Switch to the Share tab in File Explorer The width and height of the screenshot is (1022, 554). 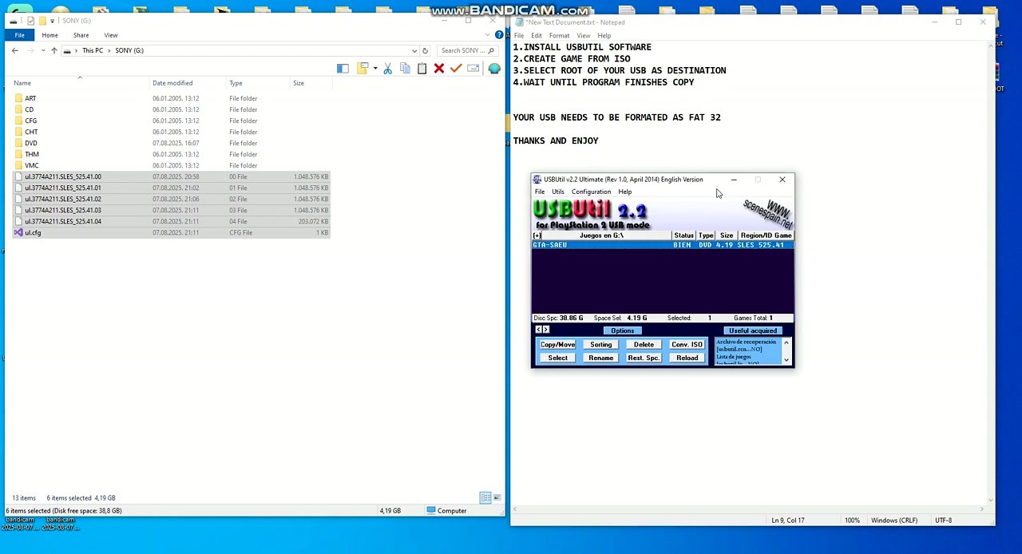pos(81,35)
